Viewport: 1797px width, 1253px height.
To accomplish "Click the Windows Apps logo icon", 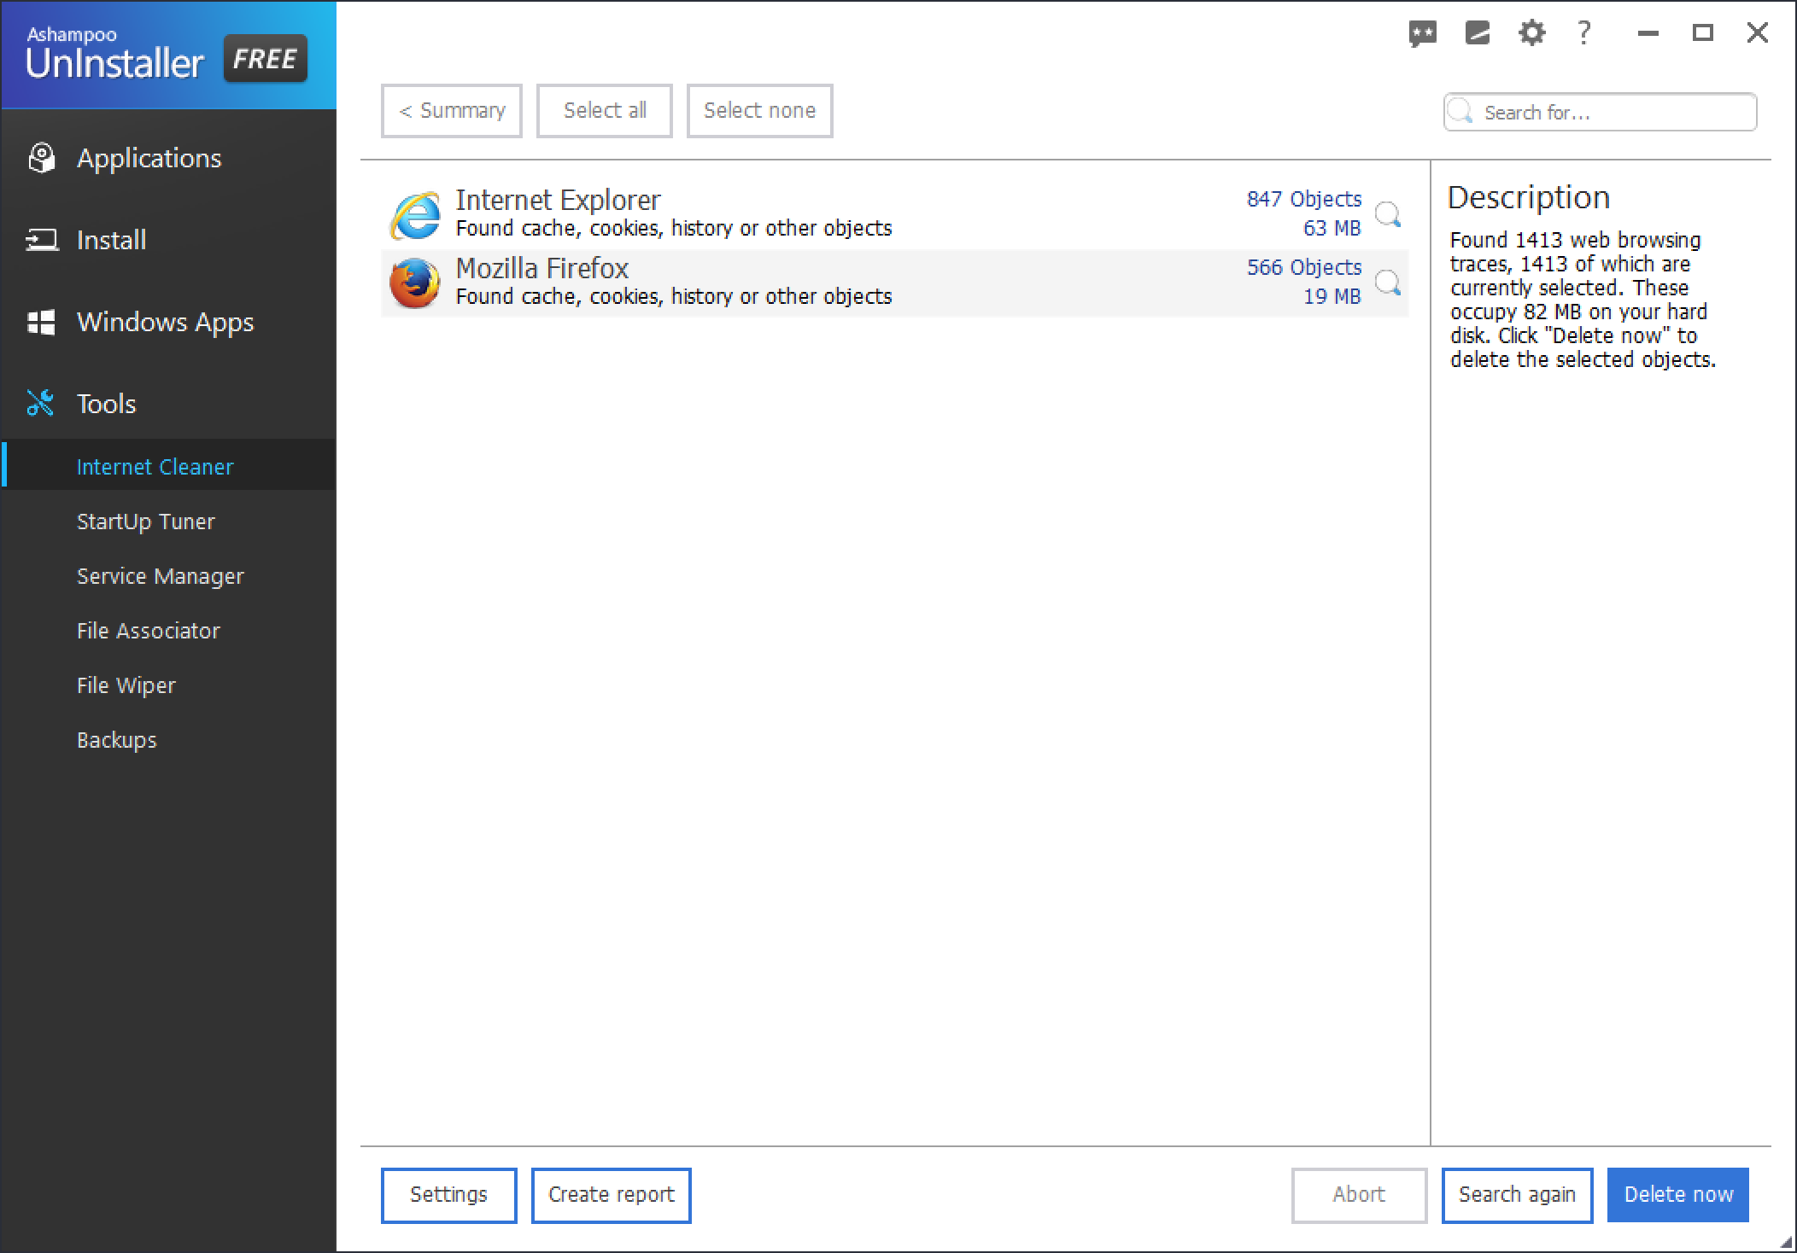I will pyautogui.click(x=41, y=322).
